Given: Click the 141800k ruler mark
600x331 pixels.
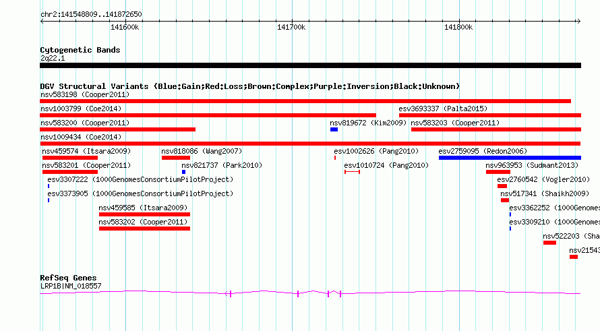Looking at the screenshot, I should tap(458, 27).
